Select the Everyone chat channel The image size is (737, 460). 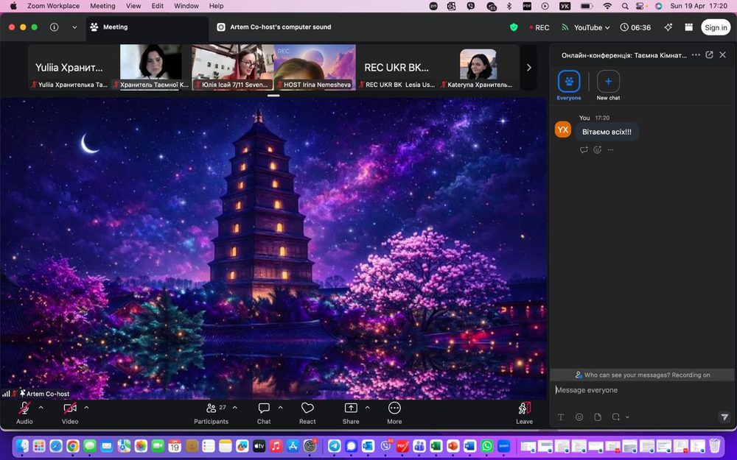click(x=569, y=85)
